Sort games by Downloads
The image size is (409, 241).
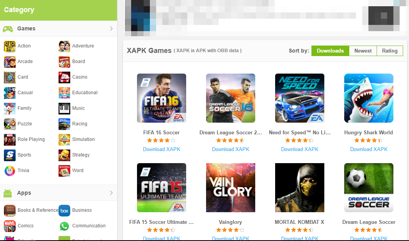pyautogui.click(x=330, y=51)
